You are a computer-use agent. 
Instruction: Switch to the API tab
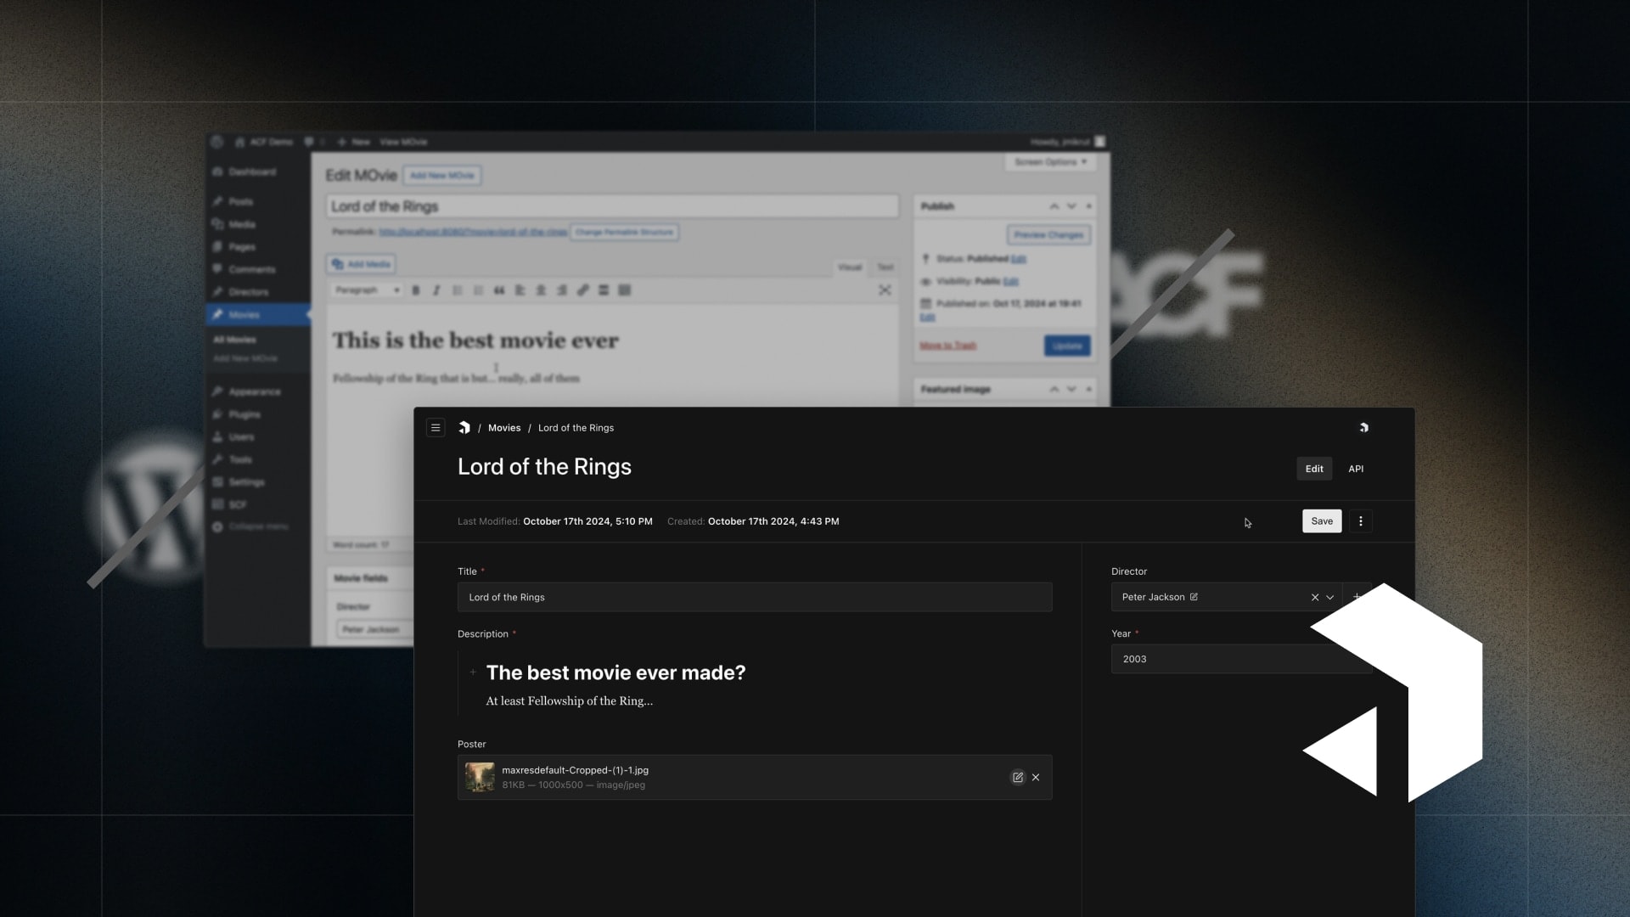click(1356, 469)
